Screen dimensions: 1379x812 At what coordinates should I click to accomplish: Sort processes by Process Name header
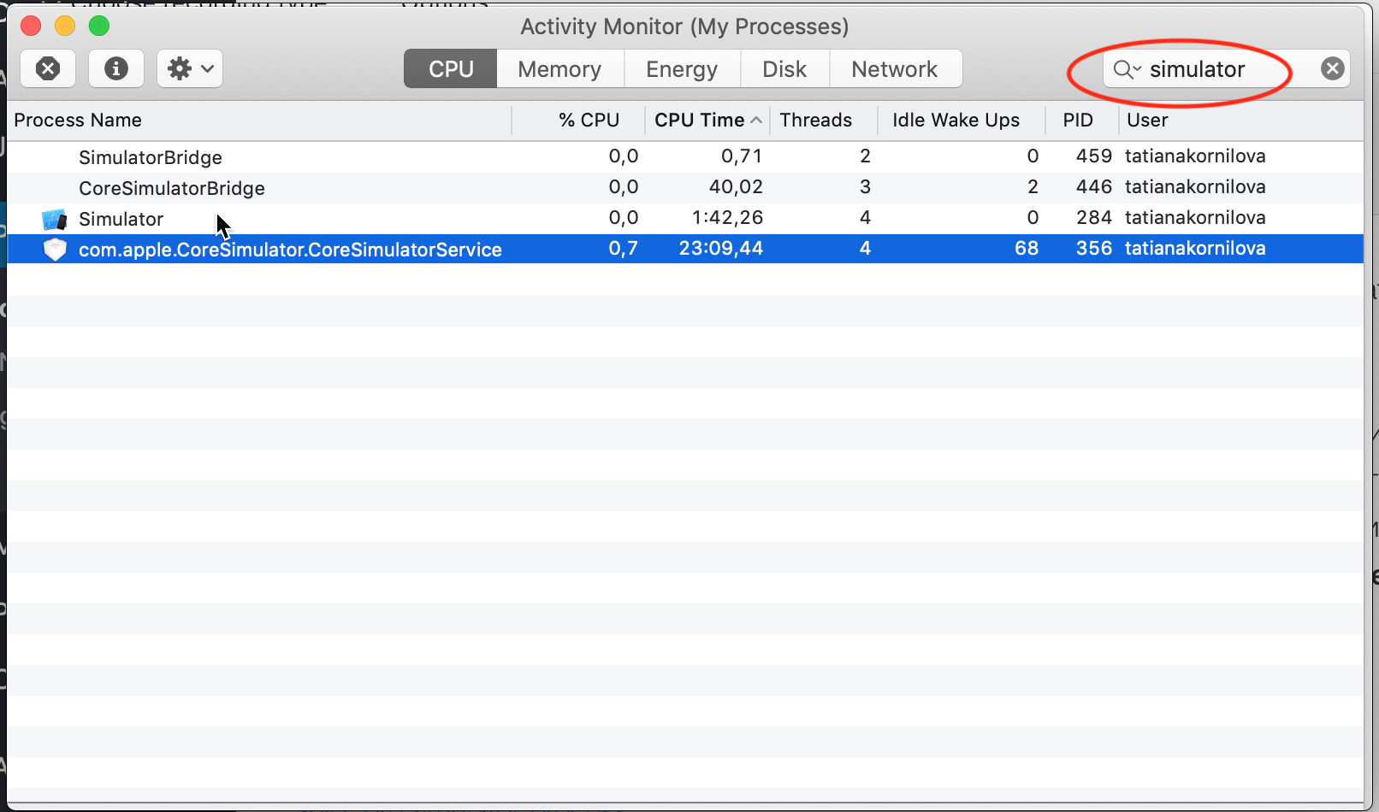click(x=78, y=121)
